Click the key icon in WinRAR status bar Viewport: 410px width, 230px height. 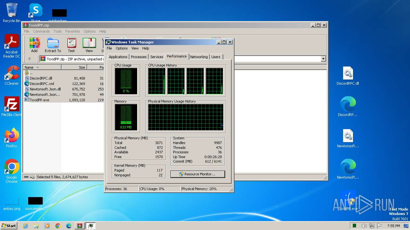pos(32,177)
